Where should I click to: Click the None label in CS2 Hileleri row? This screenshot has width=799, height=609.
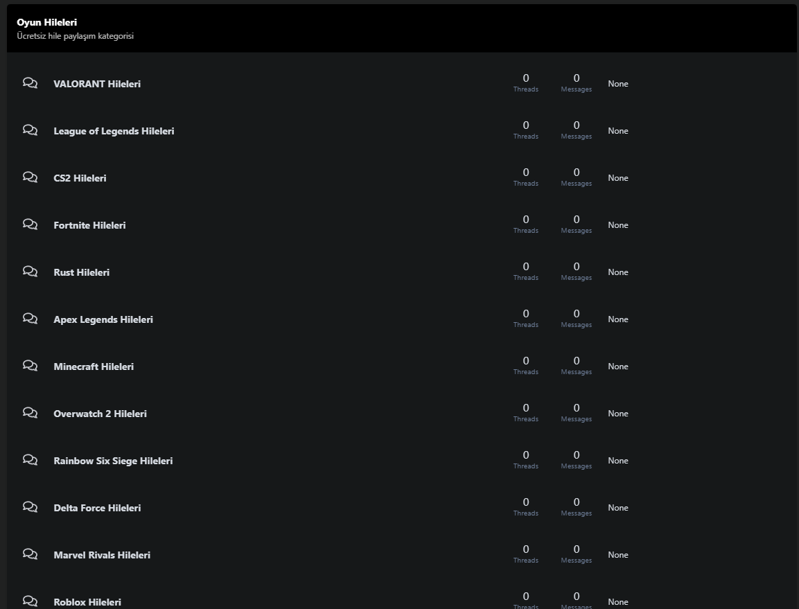tap(617, 178)
